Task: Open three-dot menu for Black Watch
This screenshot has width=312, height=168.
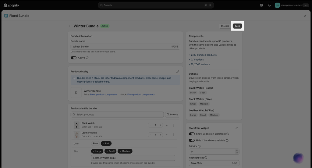Action: (173, 125)
